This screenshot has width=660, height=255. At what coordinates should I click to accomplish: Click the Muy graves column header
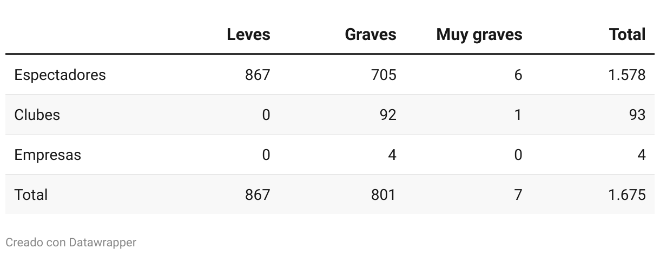coord(479,35)
